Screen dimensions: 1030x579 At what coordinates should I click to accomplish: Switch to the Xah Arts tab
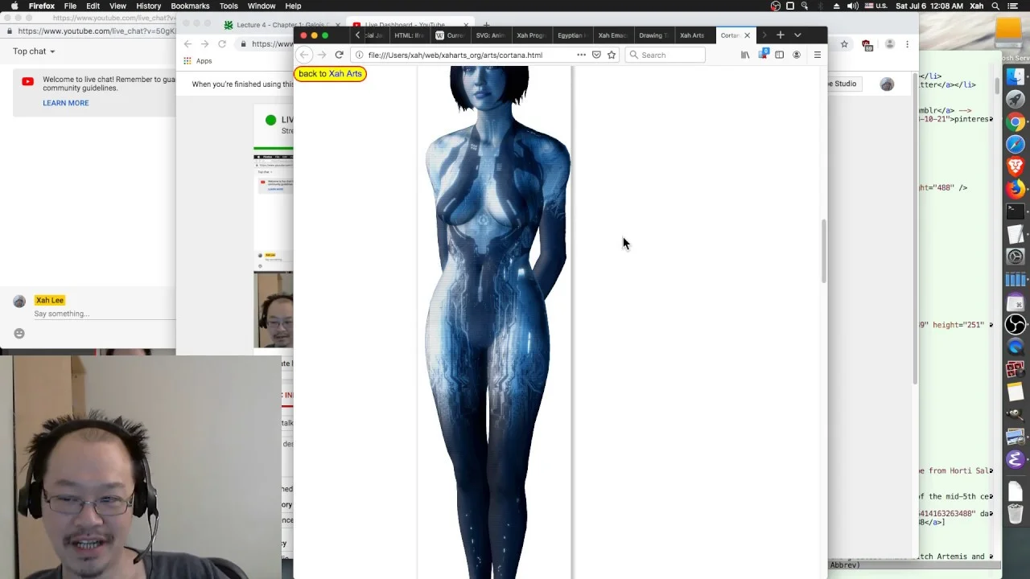(x=692, y=35)
